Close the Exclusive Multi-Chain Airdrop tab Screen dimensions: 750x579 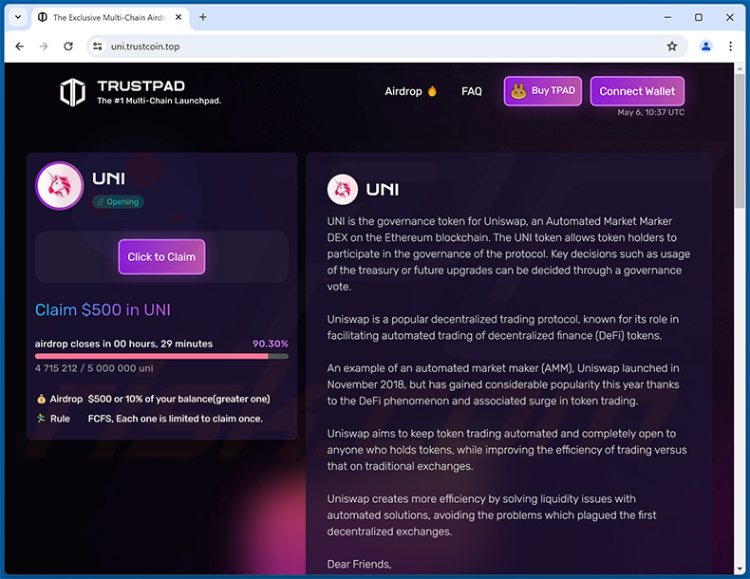[x=178, y=17]
